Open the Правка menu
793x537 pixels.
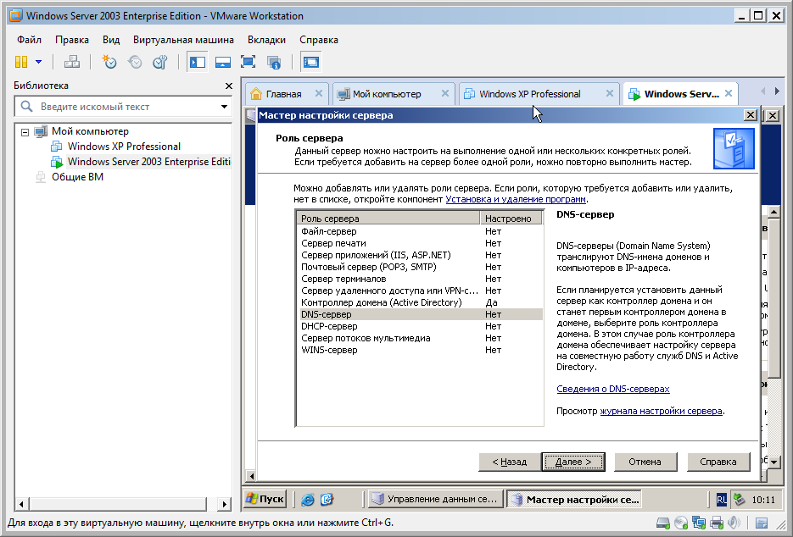[x=72, y=40]
